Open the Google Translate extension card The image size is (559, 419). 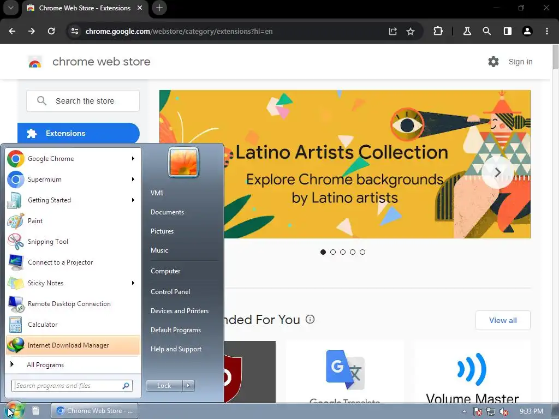click(345, 372)
